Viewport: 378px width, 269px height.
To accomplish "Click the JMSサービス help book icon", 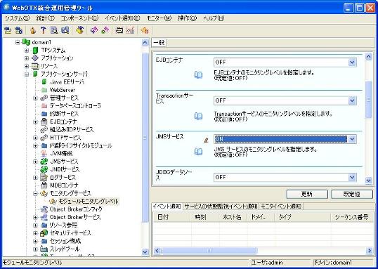I will click(x=198, y=152).
